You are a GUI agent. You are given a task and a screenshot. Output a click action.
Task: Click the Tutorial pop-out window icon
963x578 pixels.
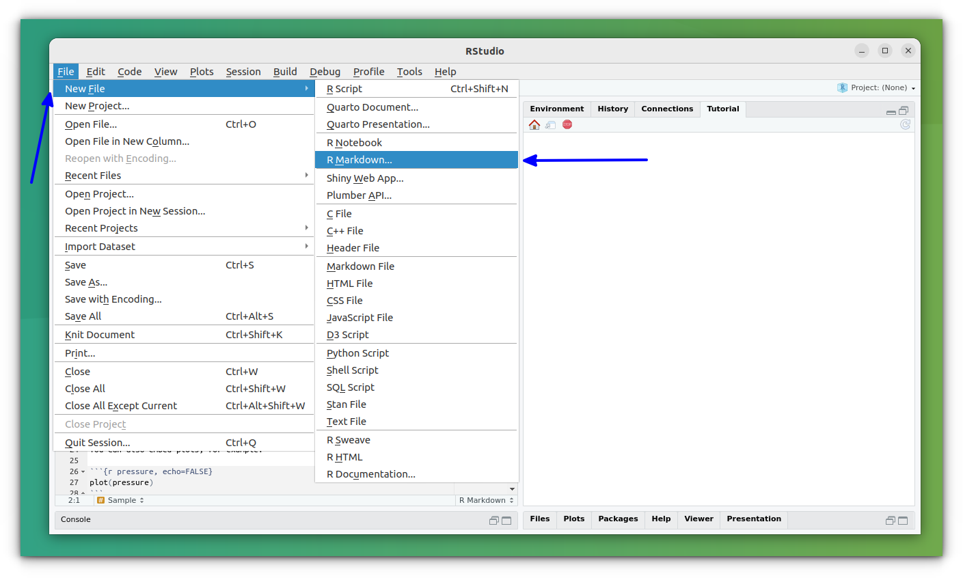point(551,124)
